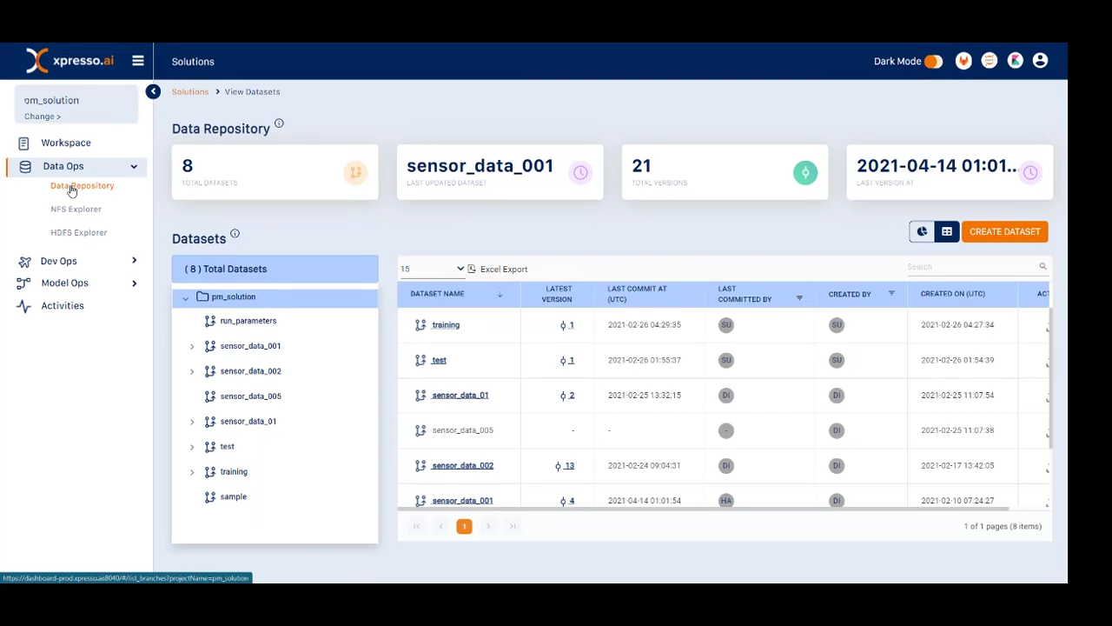1112x626 pixels.
Task: Sort by Dataset Name column arrow
Action: click(500, 295)
